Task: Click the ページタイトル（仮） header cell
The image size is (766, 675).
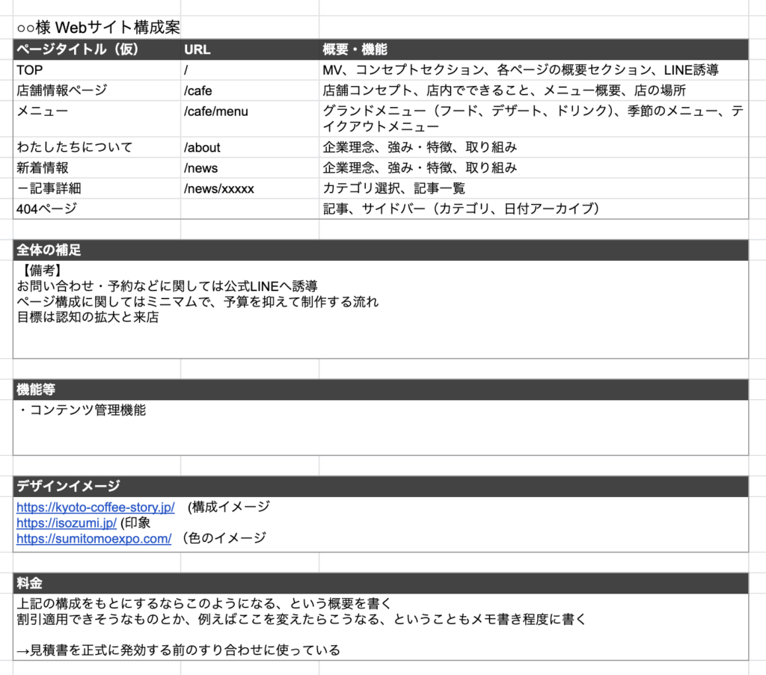Action: coord(78,50)
